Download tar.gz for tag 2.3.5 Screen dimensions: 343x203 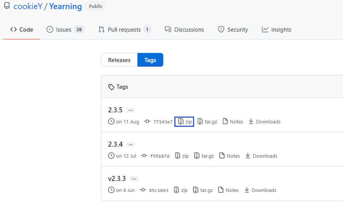(207, 121)
